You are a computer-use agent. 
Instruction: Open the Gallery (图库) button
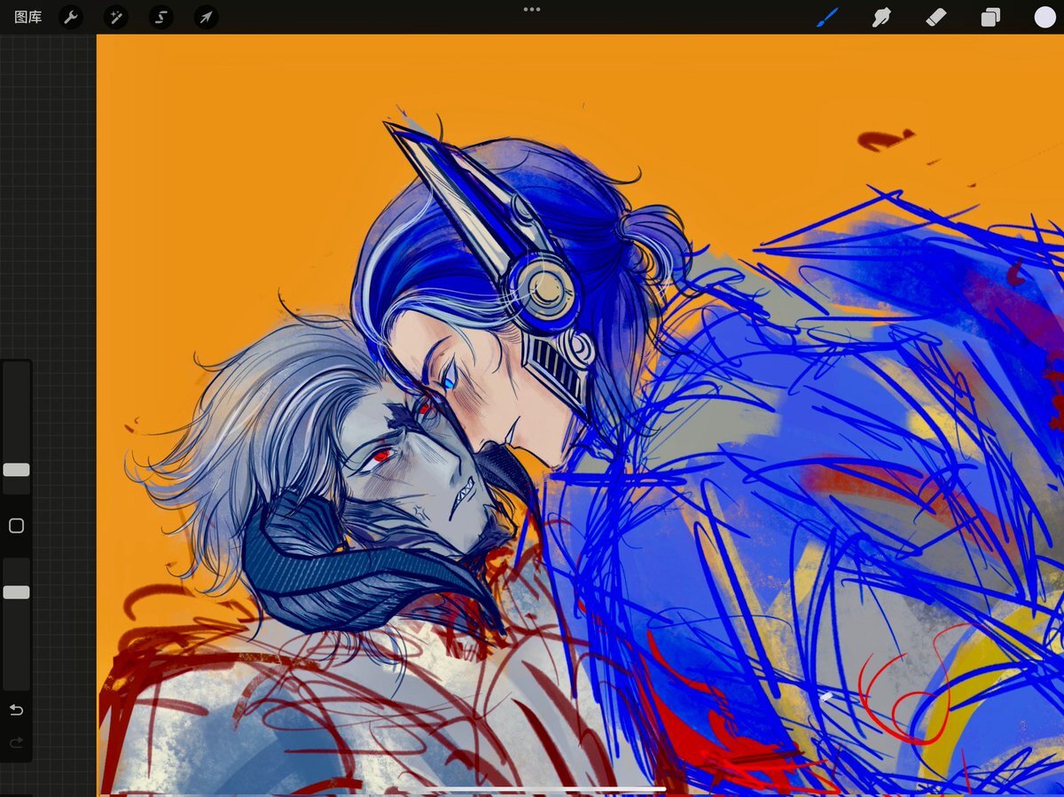coord(28,17)
